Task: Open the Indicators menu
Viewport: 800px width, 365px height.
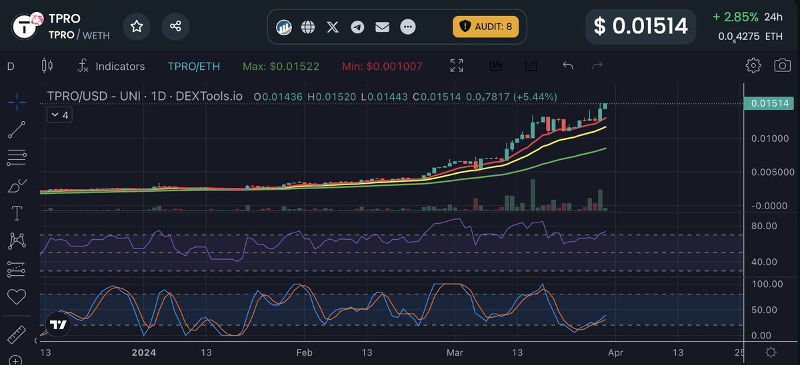Action: 111,66
